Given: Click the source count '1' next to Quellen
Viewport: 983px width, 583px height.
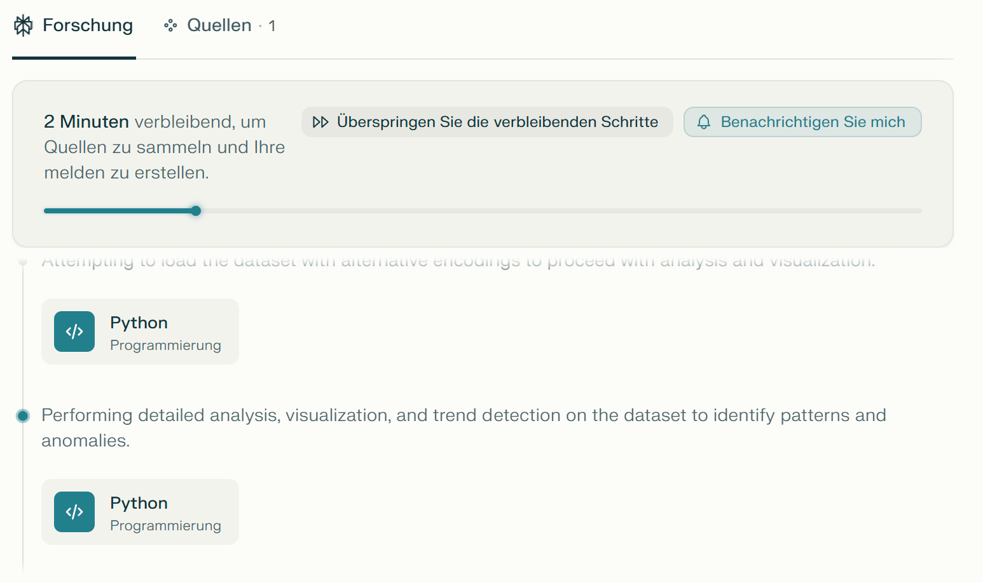Looking at the screenshot, I should pos(272,26).
